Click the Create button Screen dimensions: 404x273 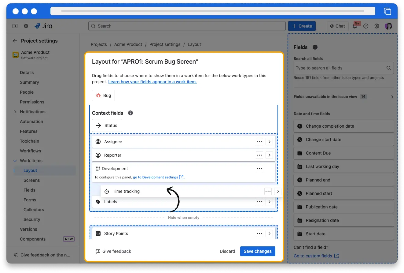coord(302,26)
